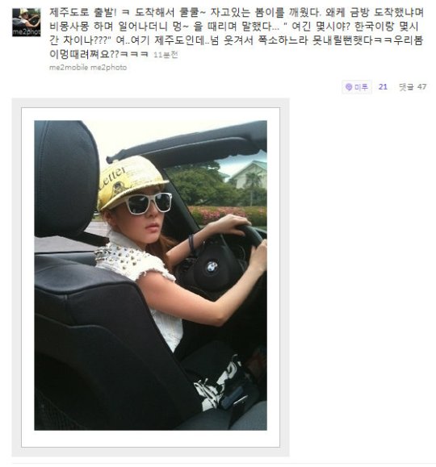Click the yellow Letter cap in photo

tap(130, 180)
